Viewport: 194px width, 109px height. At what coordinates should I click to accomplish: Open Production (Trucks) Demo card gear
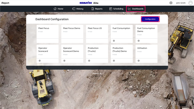tap(114, 61)
